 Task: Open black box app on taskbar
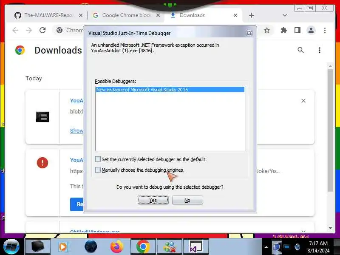pyautogui.click(x=38, y=246)
